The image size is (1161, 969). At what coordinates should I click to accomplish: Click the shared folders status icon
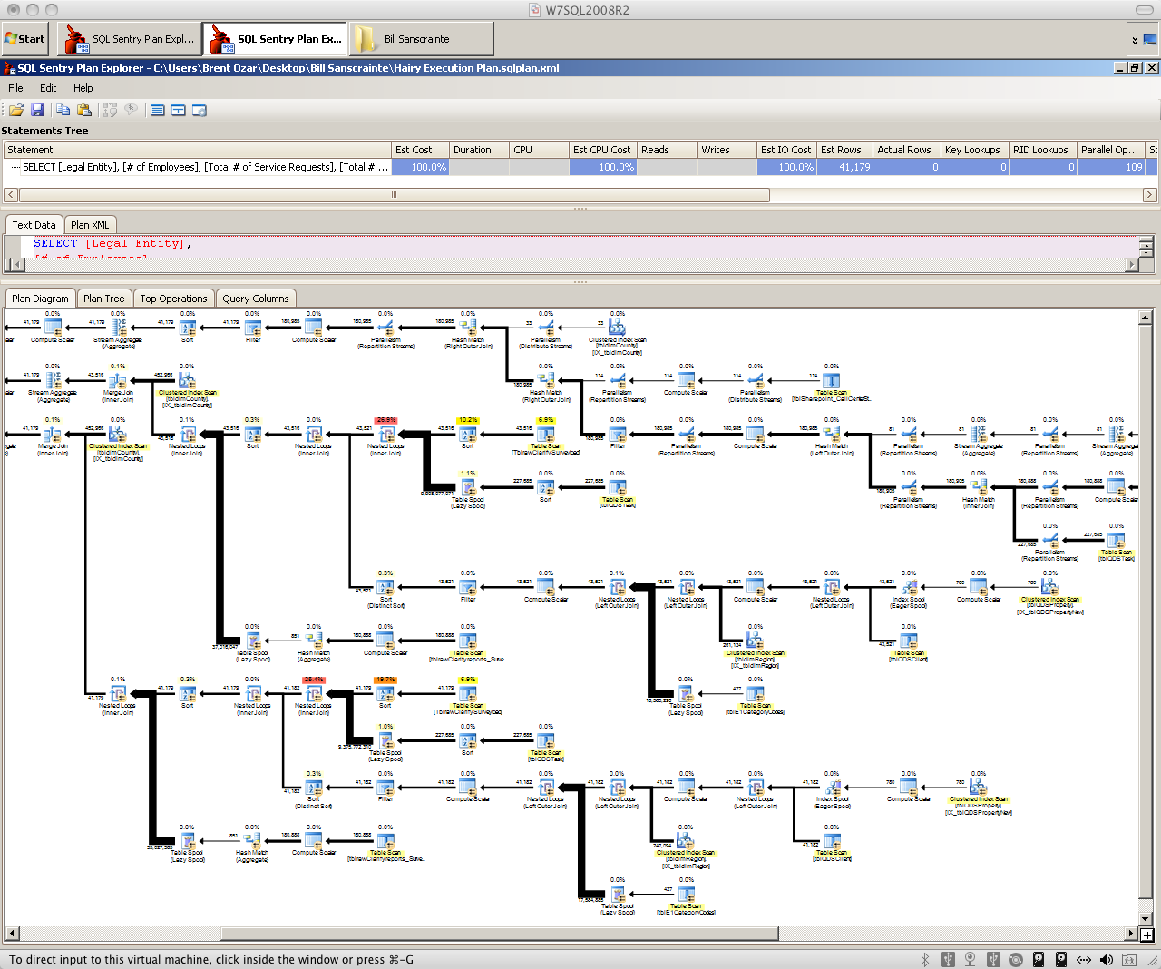tap(1129, 960)
